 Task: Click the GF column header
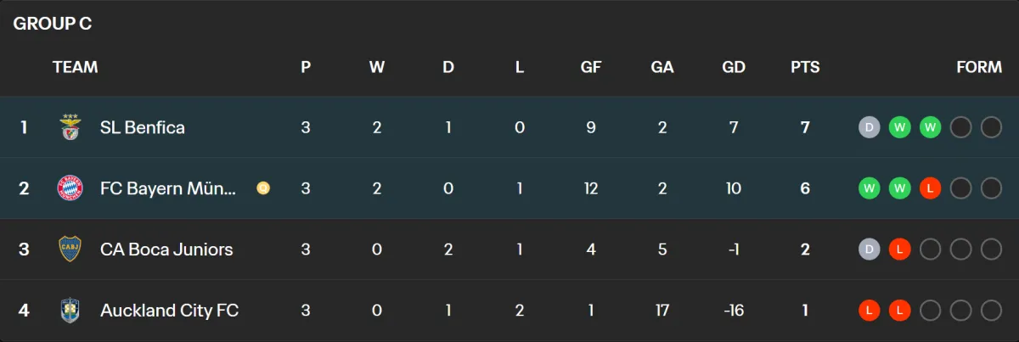pos(591,67)
